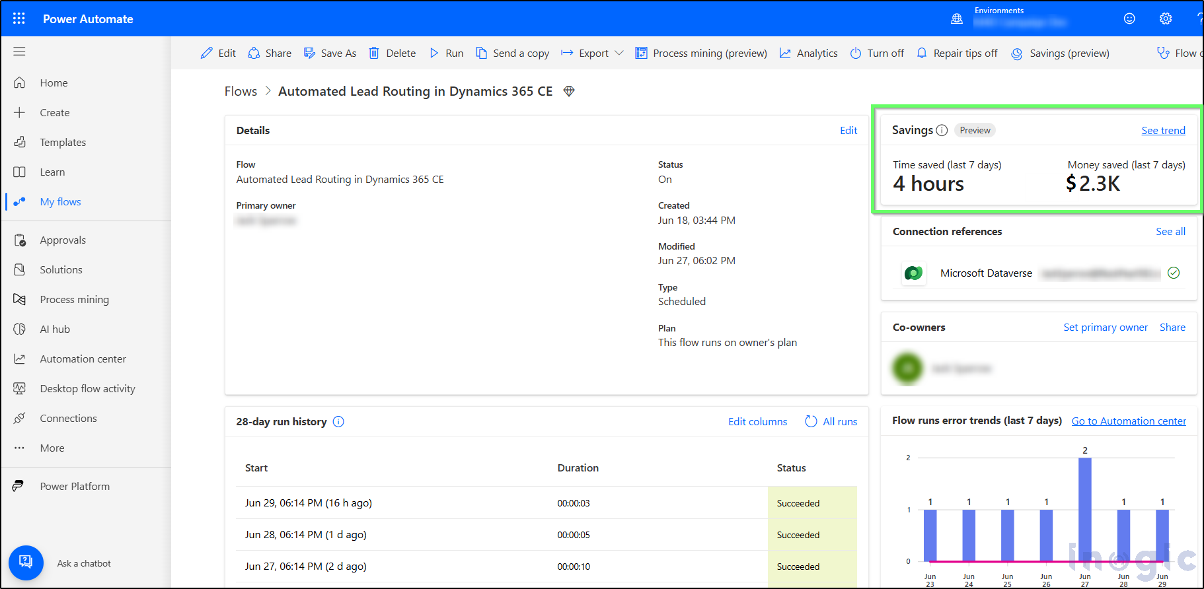Click the Process mining sidebar icon
1204x589 pixels.
pos(20,299)
